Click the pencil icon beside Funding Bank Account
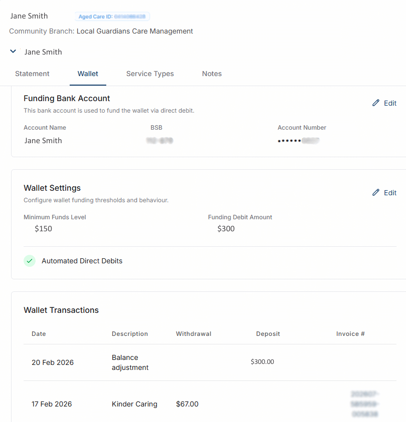This screenshot has height=422, width=406. point(376,103)
